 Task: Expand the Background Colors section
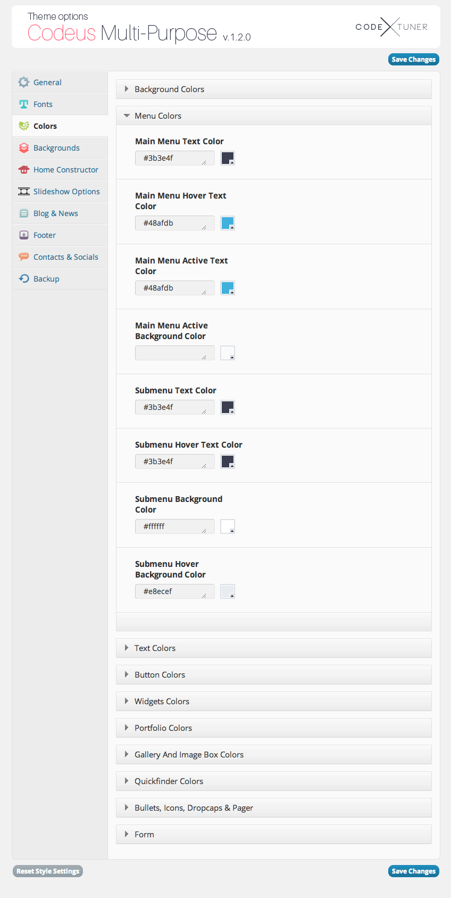tap(273, 89)
